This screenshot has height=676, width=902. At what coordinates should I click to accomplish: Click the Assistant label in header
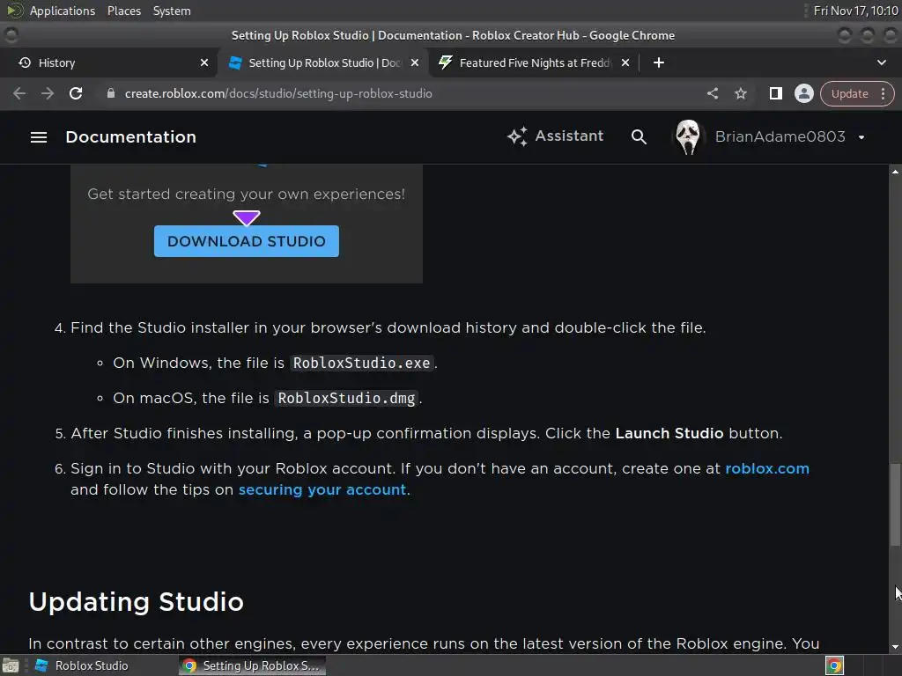click(569, 136)
